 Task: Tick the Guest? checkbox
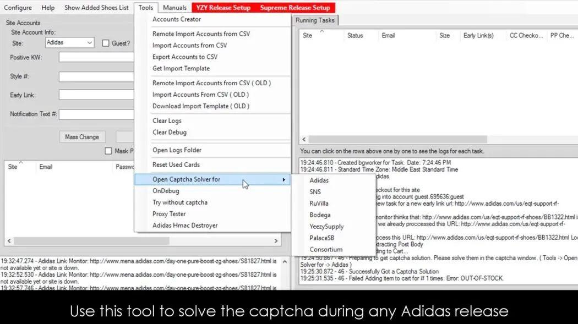coord(106,43)
